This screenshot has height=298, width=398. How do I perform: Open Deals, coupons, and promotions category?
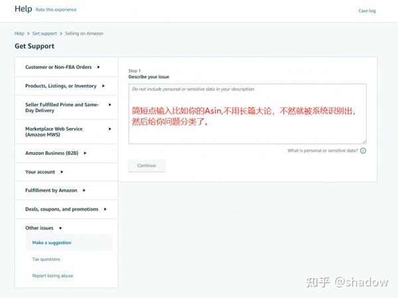(62, 209)
